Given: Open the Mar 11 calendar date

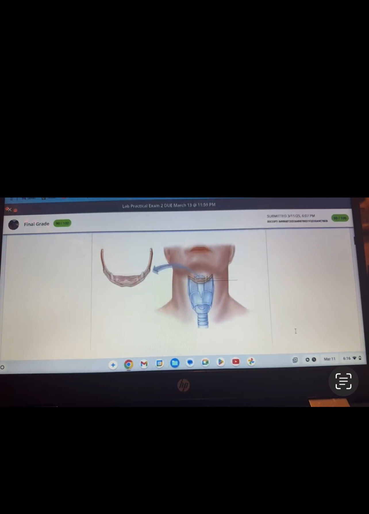Looking at the screenshot, I should (329, 359).
